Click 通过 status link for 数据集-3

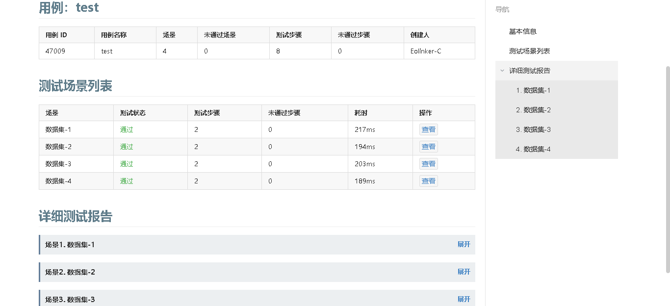pyautogui.click(x=127, y=164)
